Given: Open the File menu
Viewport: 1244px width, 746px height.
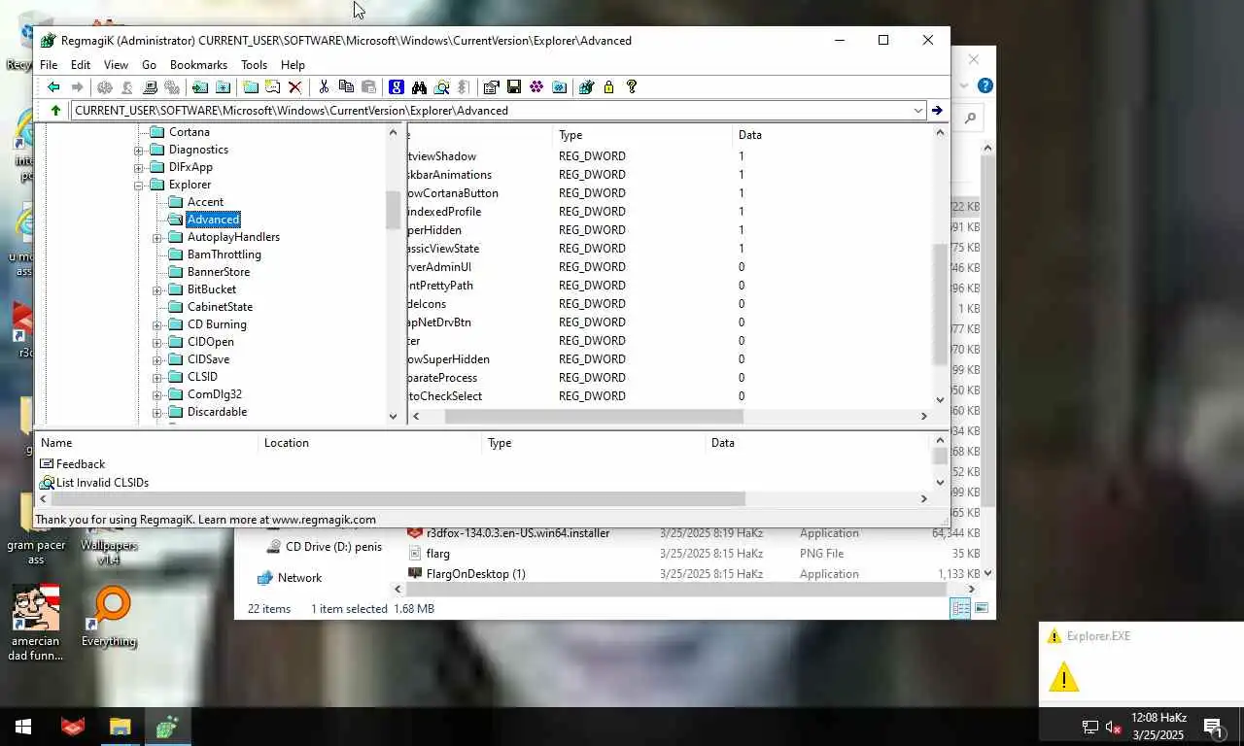Looking at the screenshot, I should pos(49,65).
